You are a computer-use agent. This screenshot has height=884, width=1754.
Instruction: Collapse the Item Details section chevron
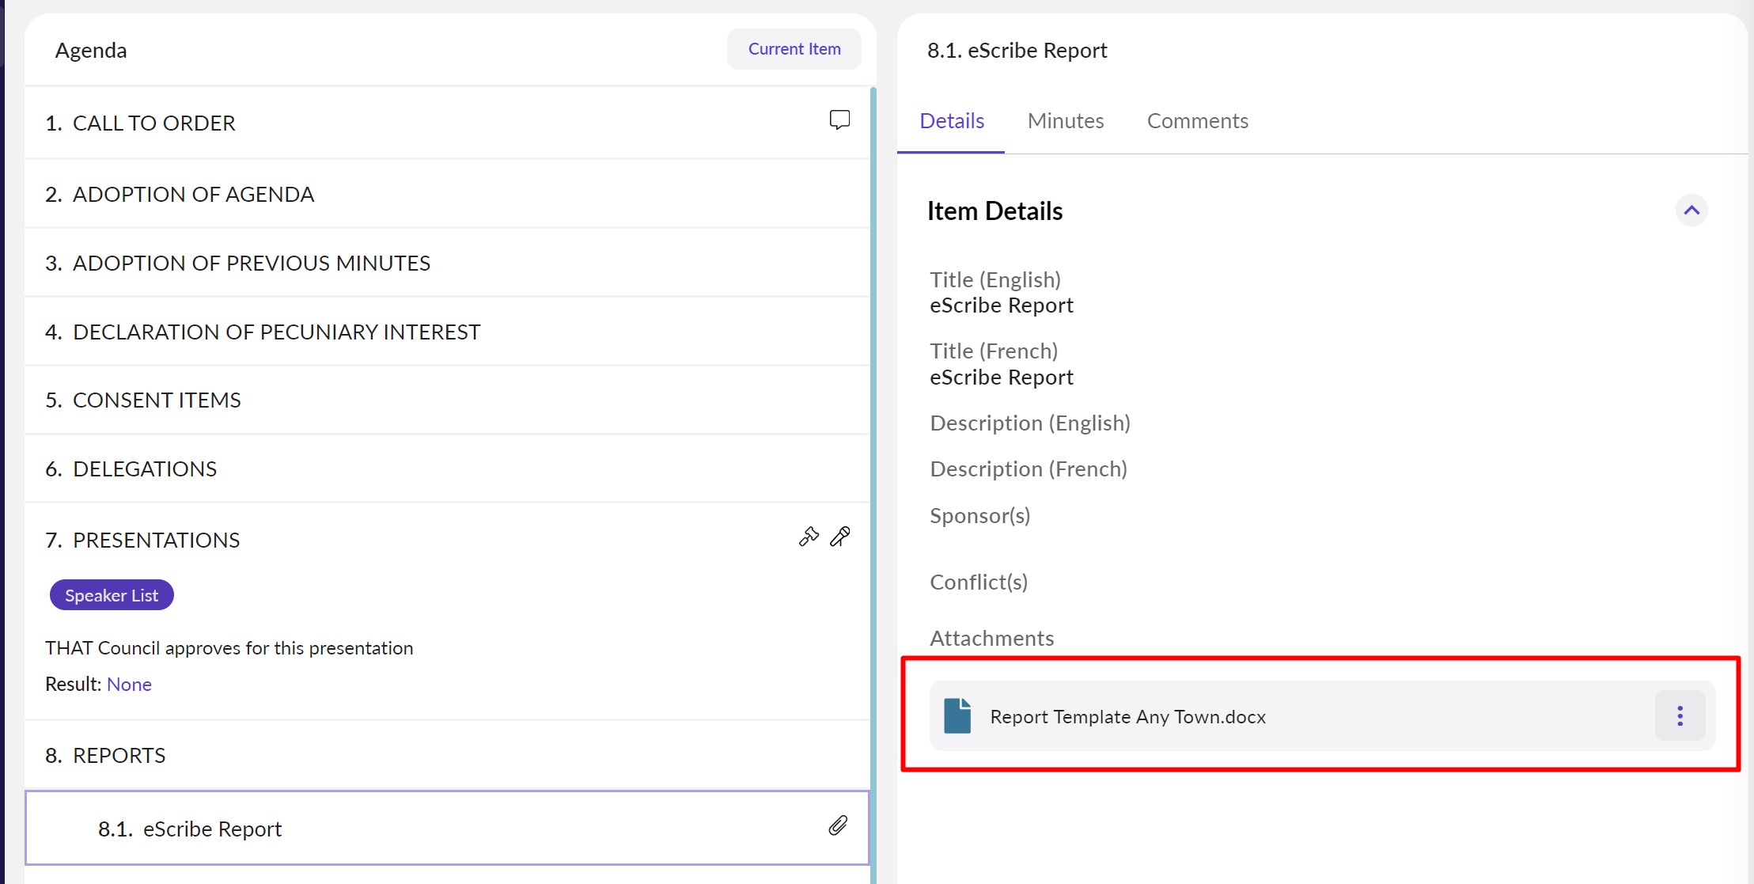[1691, 211]
